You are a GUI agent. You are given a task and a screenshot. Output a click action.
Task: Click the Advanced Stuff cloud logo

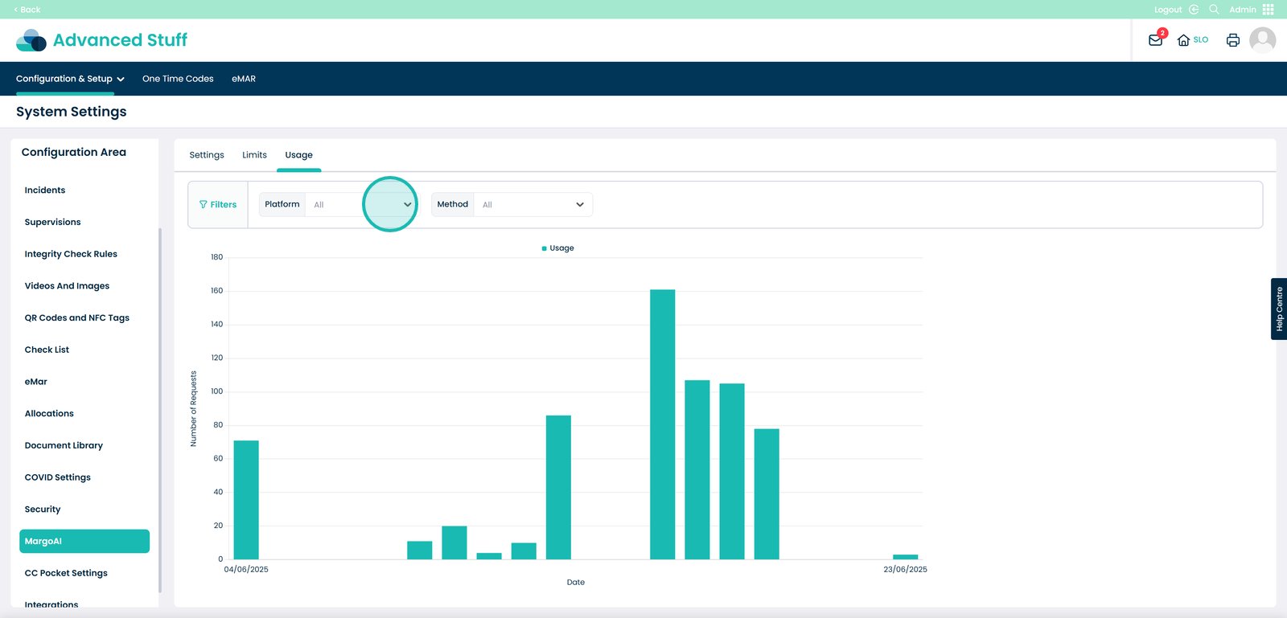[31, 40]
